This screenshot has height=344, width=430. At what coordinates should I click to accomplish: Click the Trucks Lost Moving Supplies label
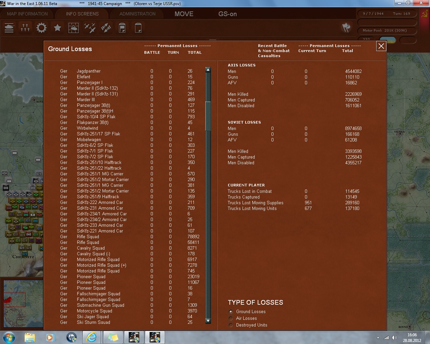point(255,203)
